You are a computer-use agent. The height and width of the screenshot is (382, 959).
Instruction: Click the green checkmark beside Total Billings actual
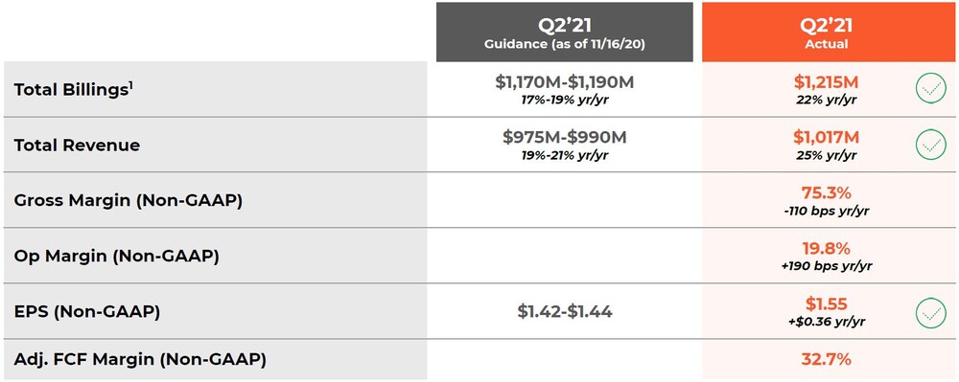pyautogui.click(x=931, y=89)
